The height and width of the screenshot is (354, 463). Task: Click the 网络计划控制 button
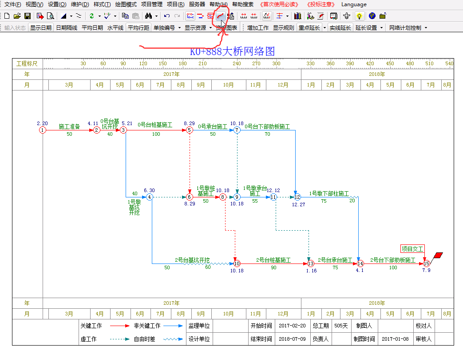tap(405, 28)
